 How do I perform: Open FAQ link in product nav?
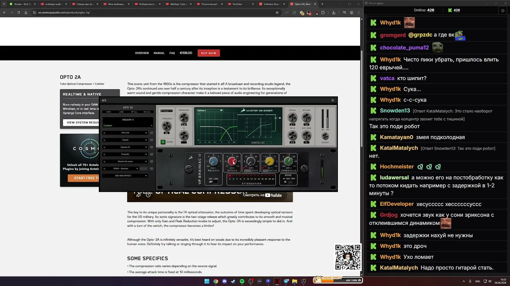click(172, 53)
